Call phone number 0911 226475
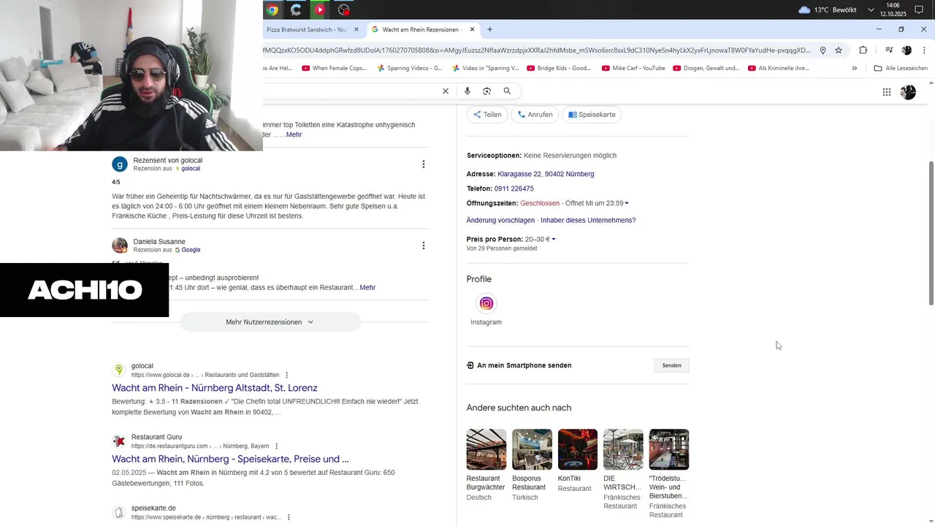The image size is (935, 526). click(514, 188)
